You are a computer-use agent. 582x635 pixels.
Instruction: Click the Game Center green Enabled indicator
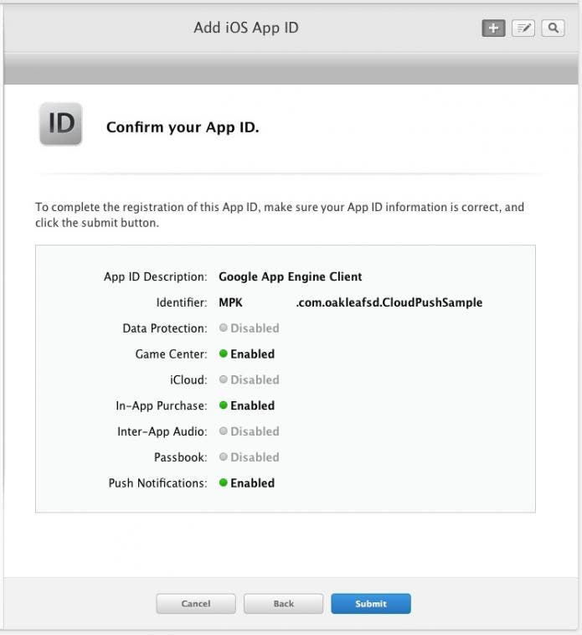(x=223, y=354)
